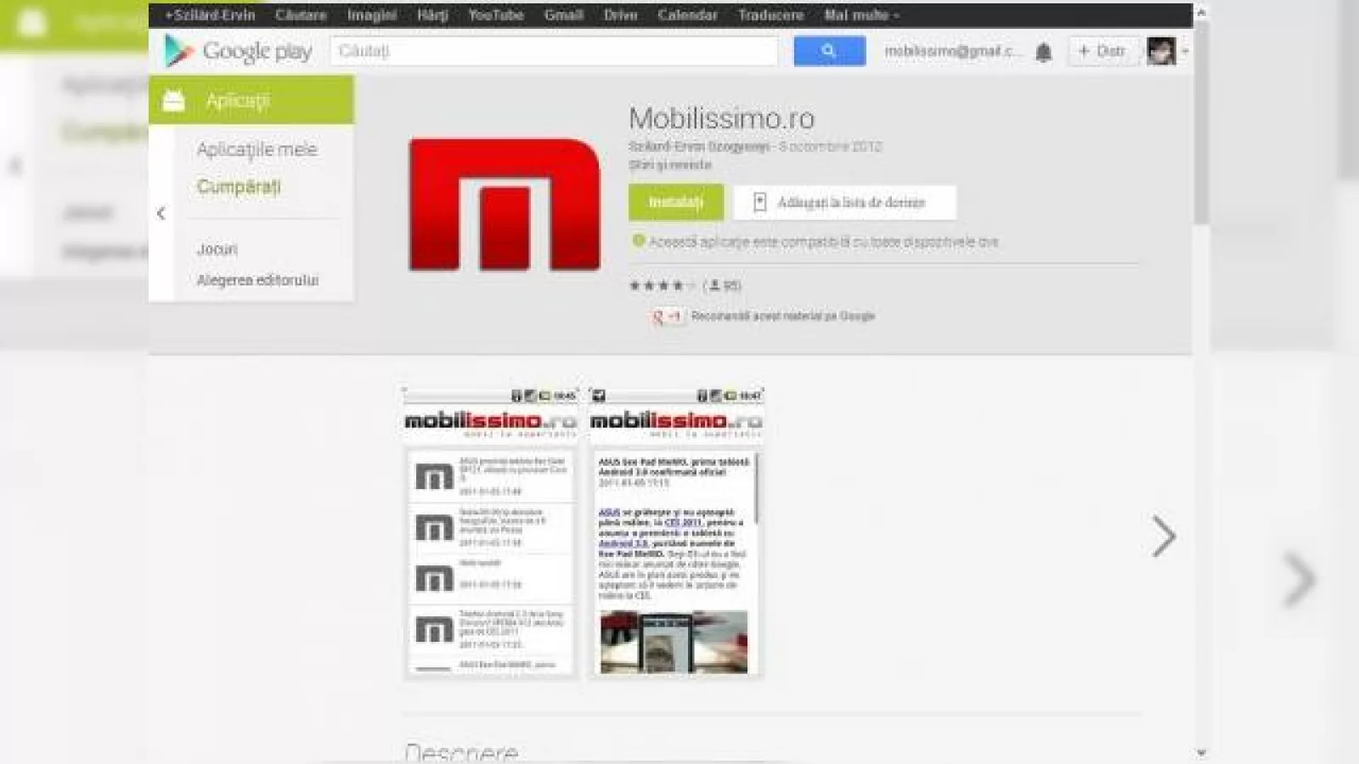Image resolution: width=1359 pixels, height=764 pixels.
Task: Collapse the sidebar with the left chevron
Action: click(x=161, y=214)
